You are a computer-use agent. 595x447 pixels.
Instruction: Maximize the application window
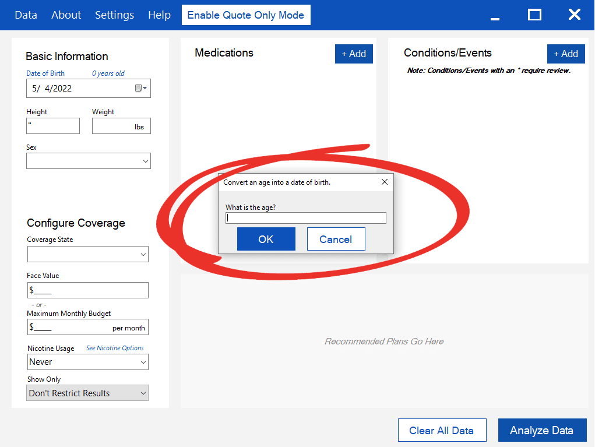click(534, 15)
